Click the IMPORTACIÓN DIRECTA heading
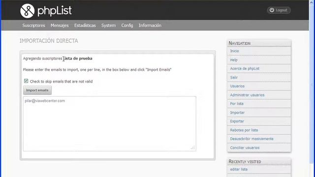Viewport: 315px width, 177px height. 49,41
